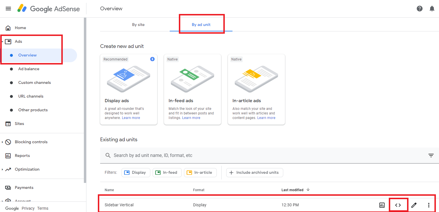Select Overview under Ads
439x212 pixels.
point(27,55)
